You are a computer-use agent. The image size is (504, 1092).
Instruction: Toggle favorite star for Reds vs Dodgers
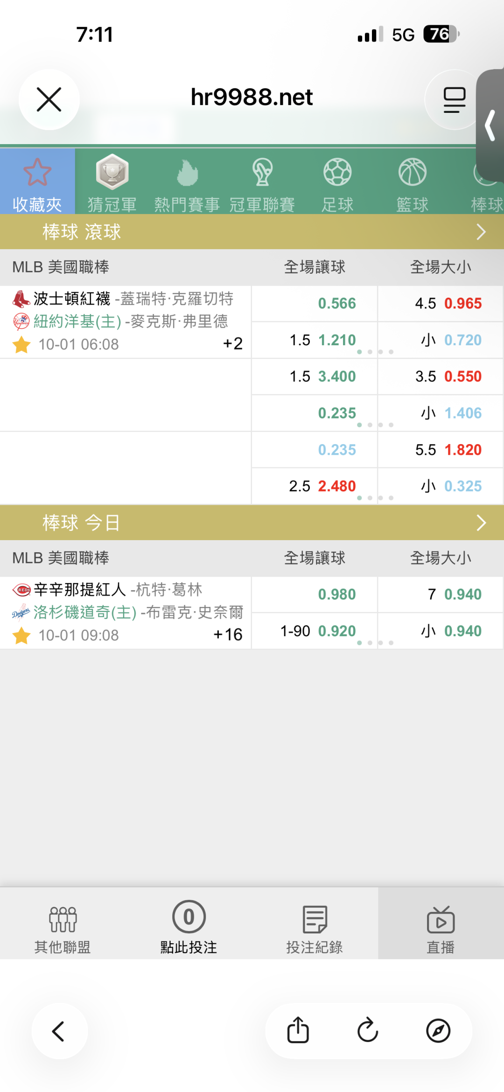(21, 635)
